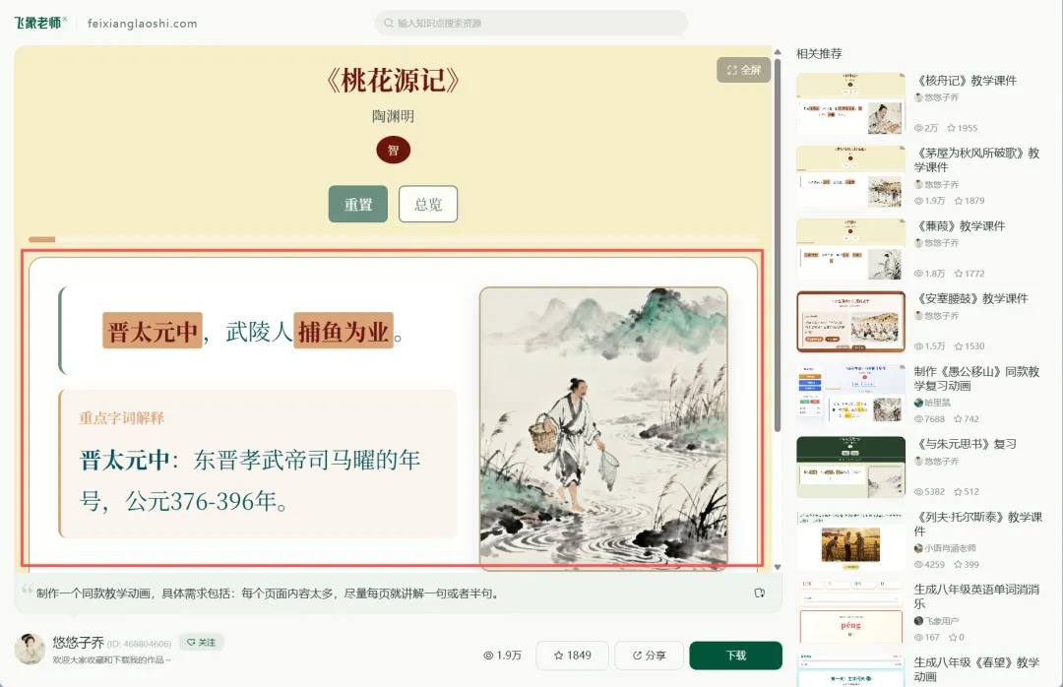Follow the author with 关注 button
The width and height of the screenshot is (1063, 687).
[x=202, y=643]
